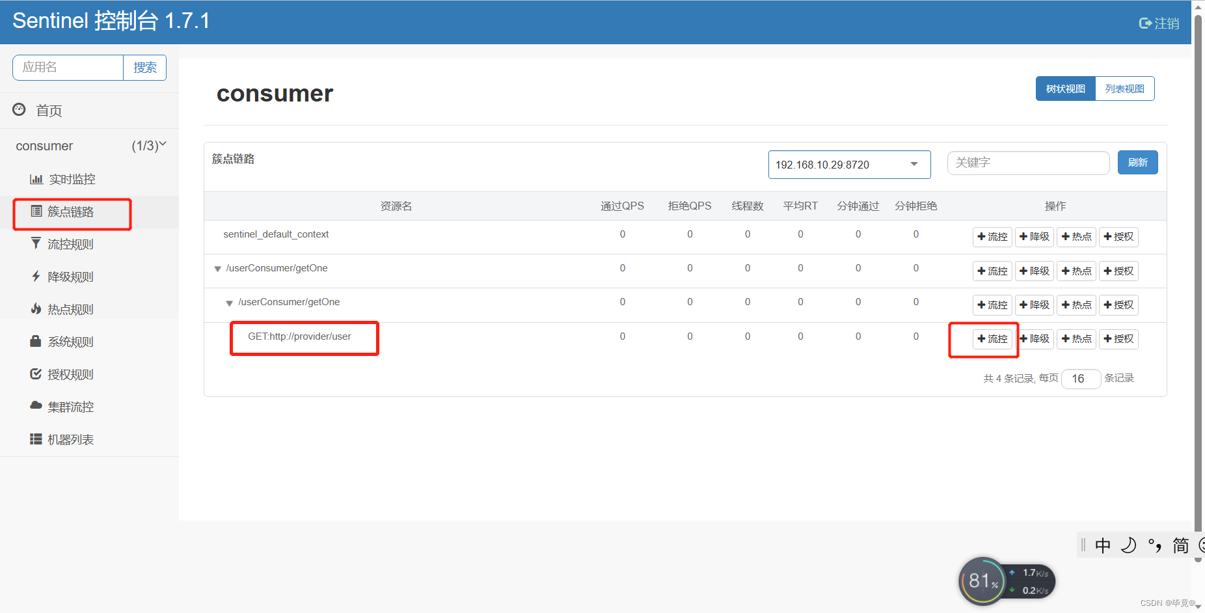
Task: Click the filter icon for 流控规则
Action: 36,243
